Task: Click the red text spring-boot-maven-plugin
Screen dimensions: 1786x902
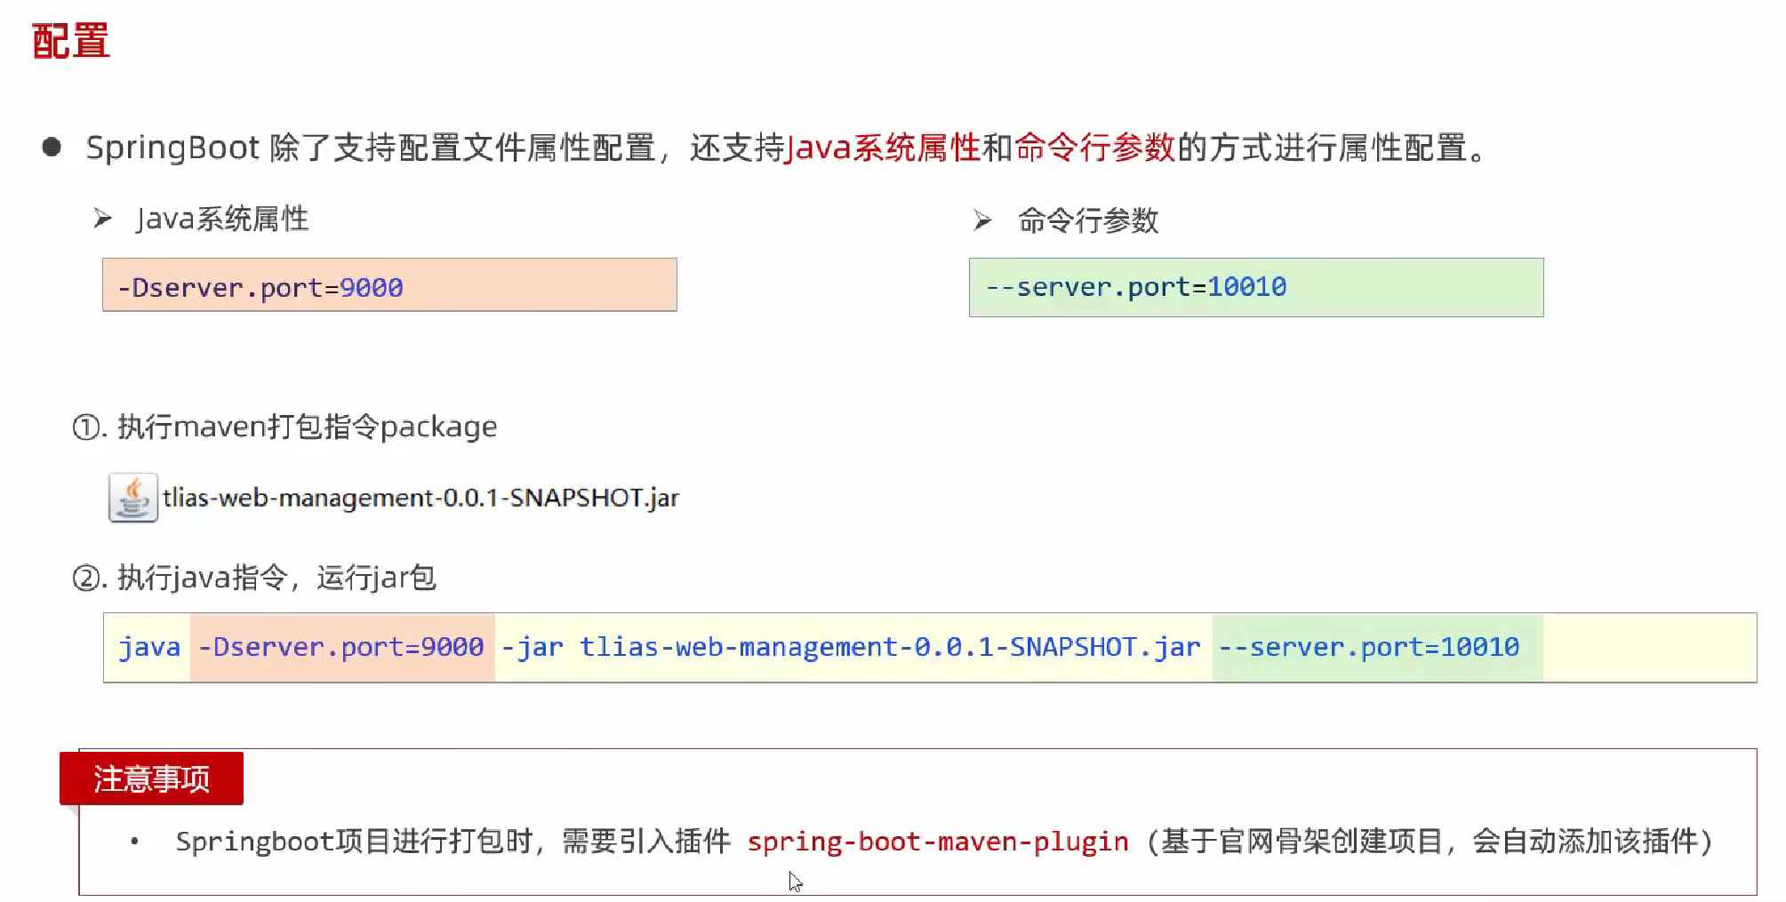Action: pos(938,842)
